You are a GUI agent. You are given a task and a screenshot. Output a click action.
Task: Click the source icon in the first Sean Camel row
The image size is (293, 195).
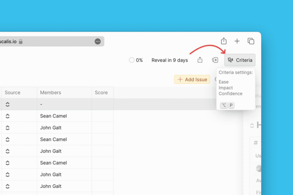tap(8, 116)
